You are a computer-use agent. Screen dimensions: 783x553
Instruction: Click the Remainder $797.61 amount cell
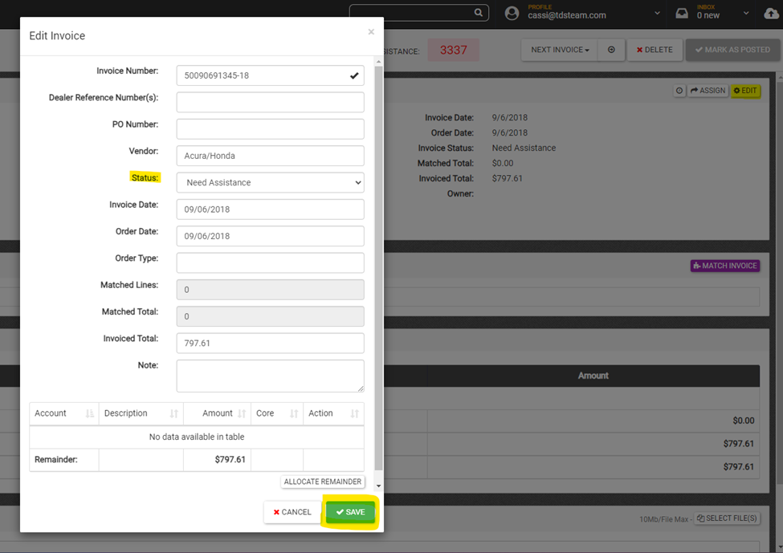tap(217, 460)
